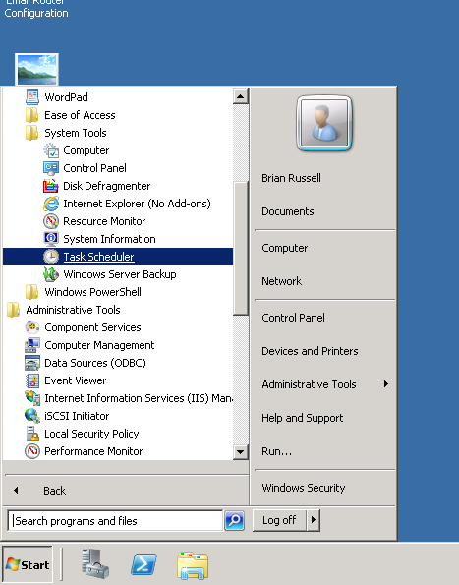The height and width of the screenshot is (585, 459).
Task: Click the Windows PowerShell folder label
Action: 92,292
